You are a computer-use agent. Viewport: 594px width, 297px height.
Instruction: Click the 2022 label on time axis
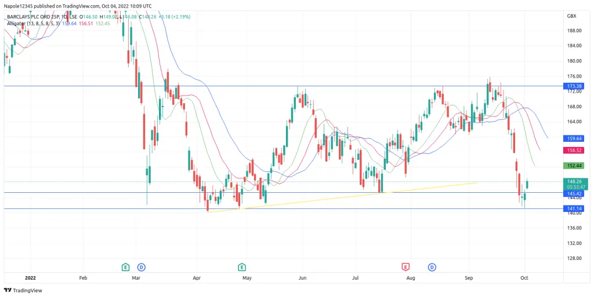point(30,278)
